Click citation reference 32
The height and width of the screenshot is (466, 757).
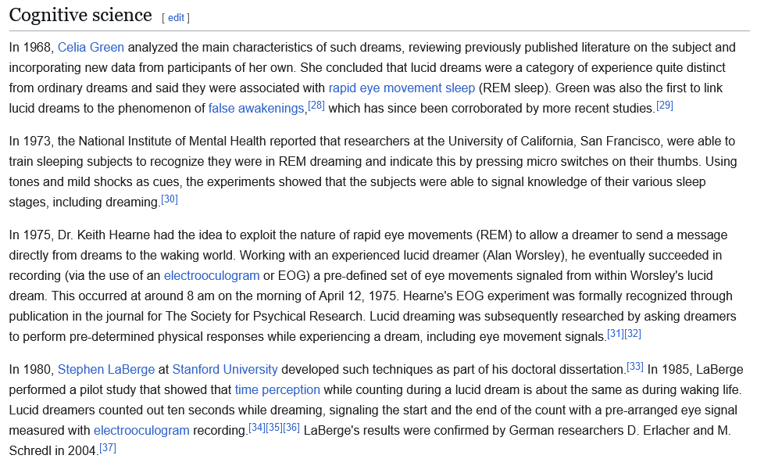coord(633,333)
